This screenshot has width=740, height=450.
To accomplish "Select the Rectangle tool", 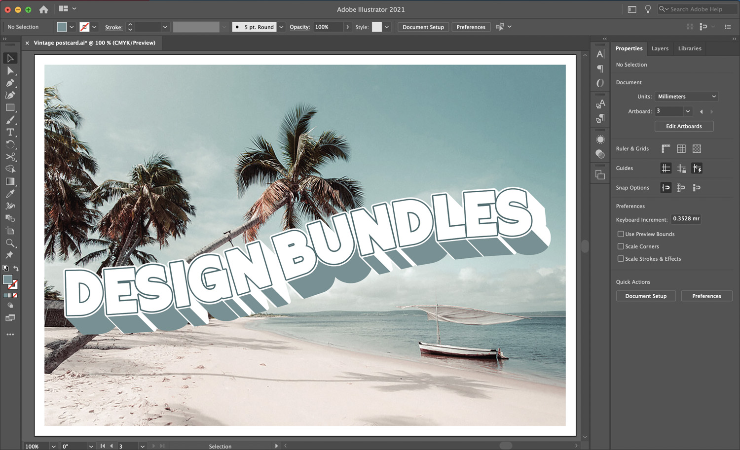I will pos(10,107).
